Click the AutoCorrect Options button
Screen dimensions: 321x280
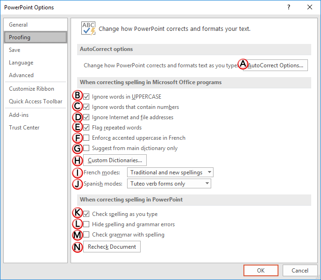[275, 65]
